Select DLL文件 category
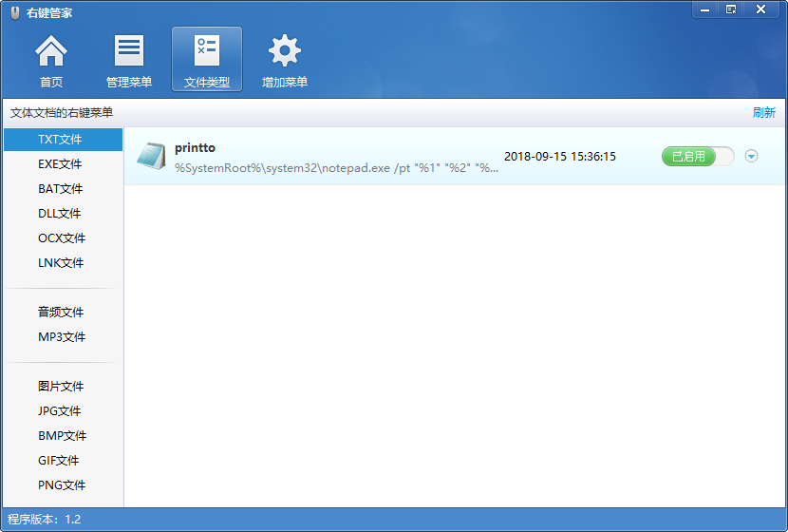Image resolution: width=788 pixels, height=532 pixels. (x=60, y=214)
